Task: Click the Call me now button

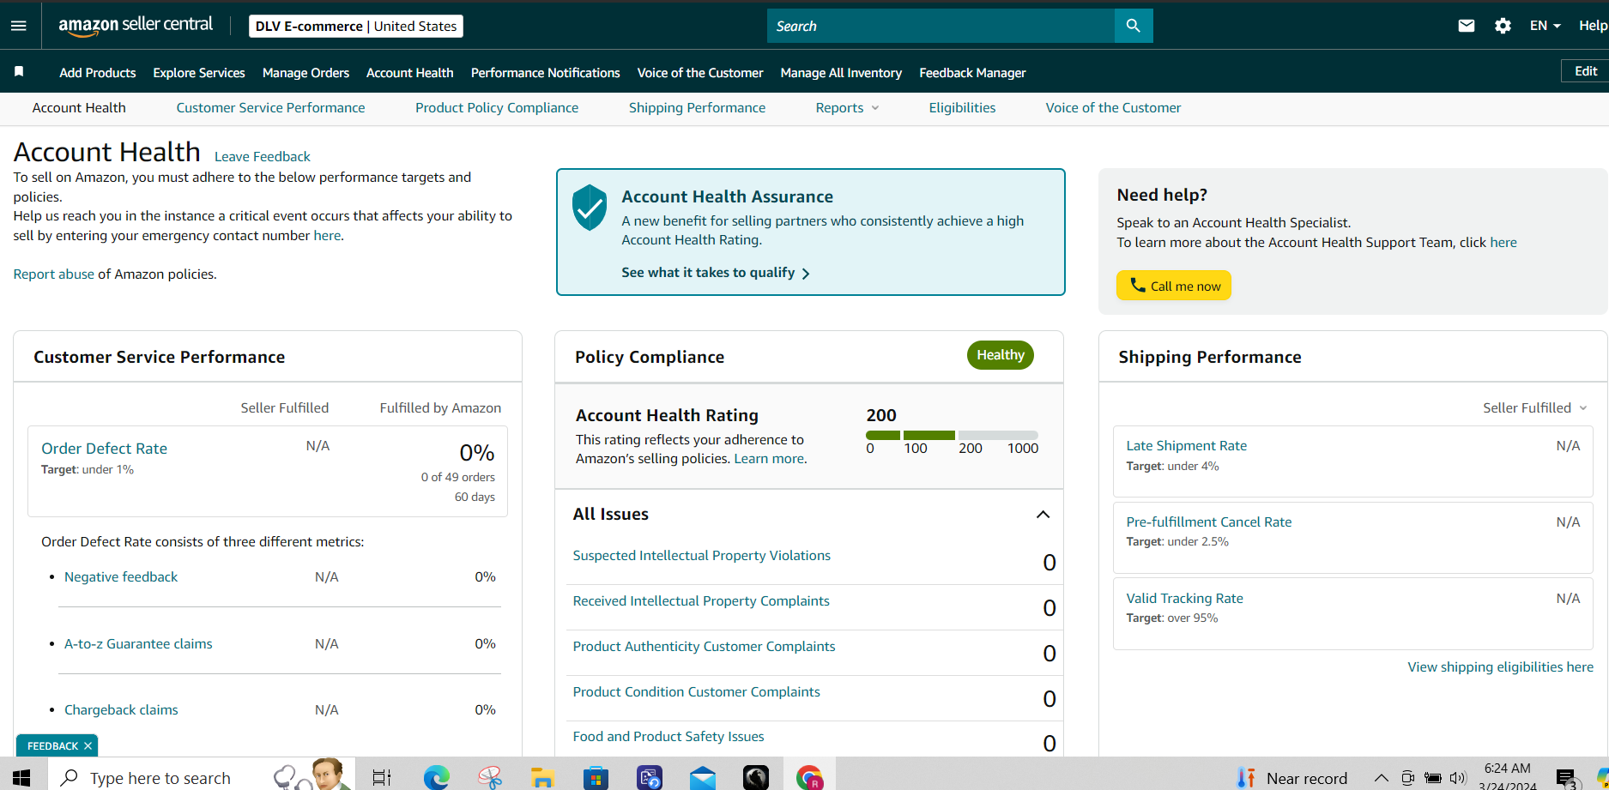Action: click(1174, 286)
